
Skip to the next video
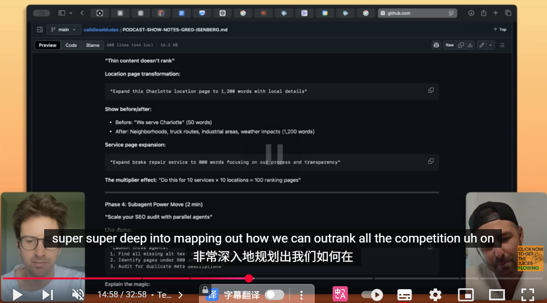47,295
